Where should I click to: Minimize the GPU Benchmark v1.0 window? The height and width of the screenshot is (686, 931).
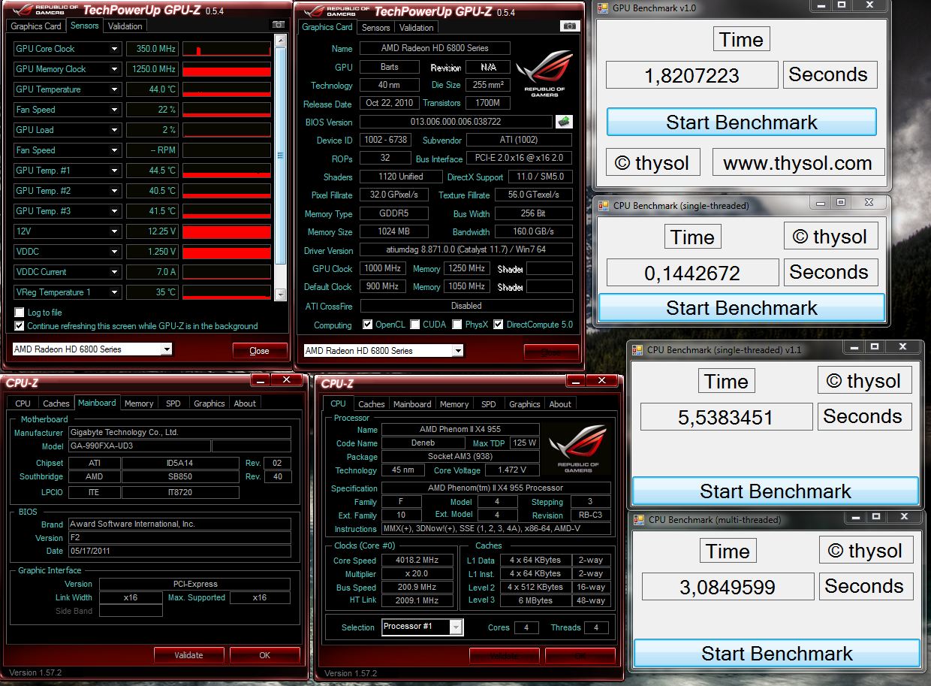pyautogui.click(x=821, y=5)
